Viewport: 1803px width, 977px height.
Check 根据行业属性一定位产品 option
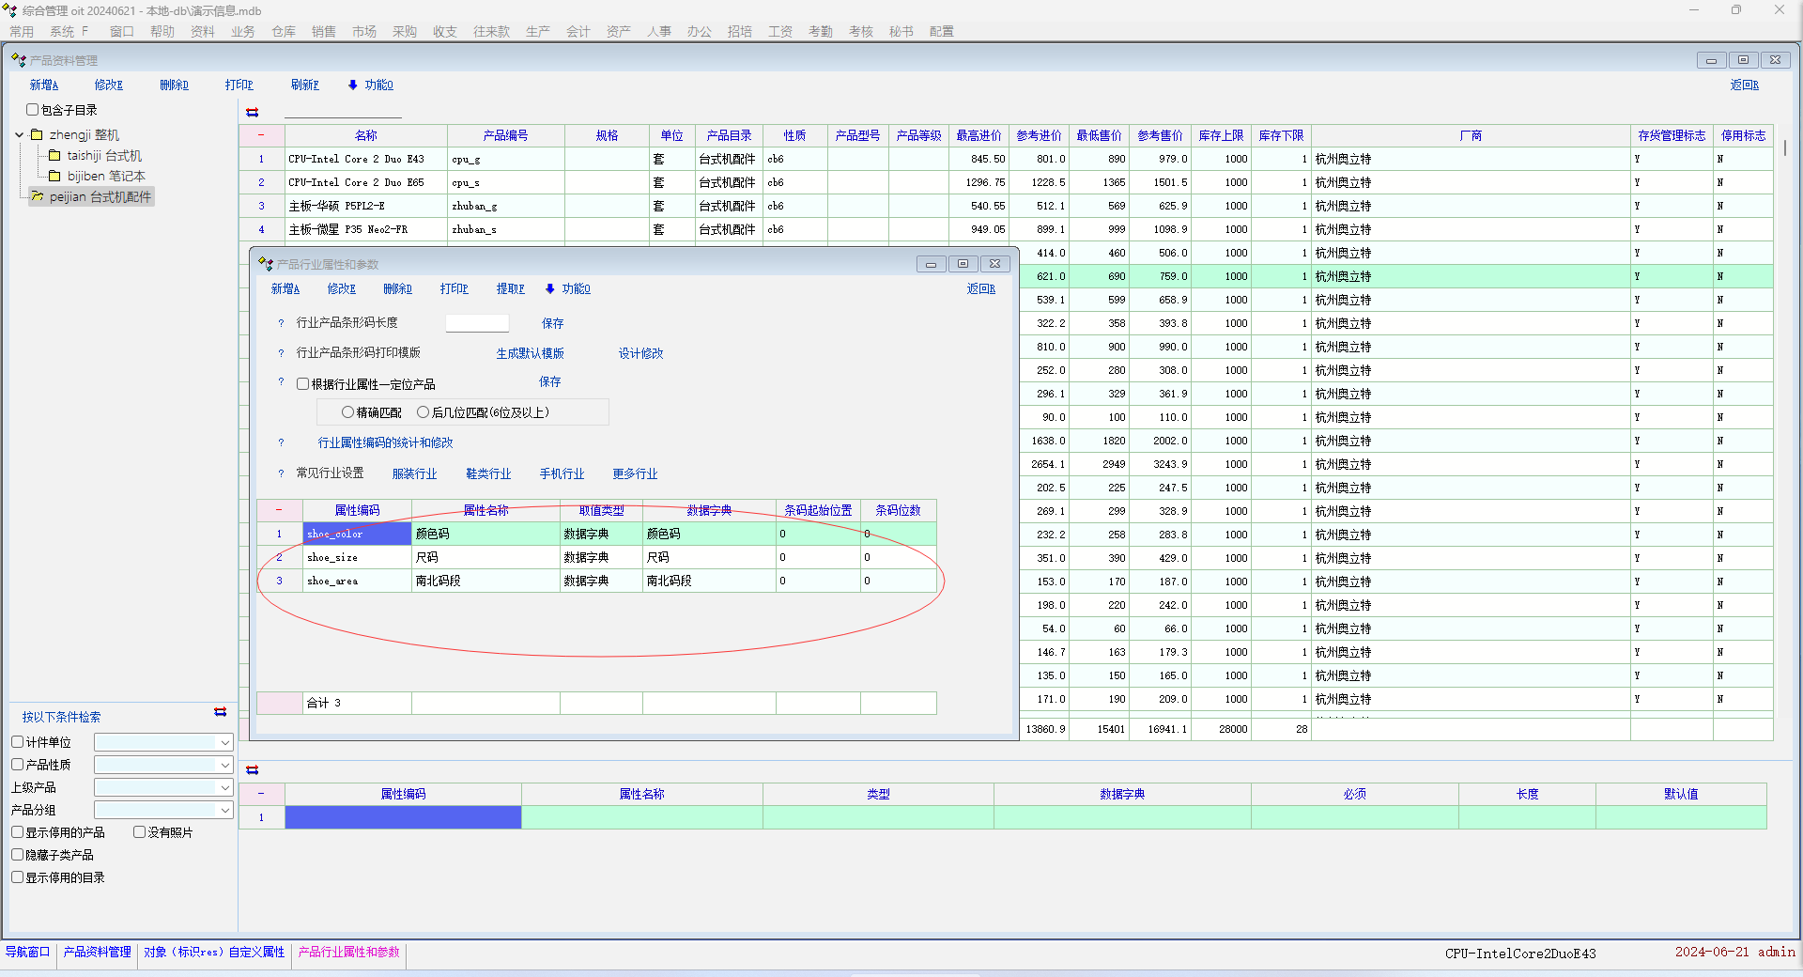[x=302, y=384]
